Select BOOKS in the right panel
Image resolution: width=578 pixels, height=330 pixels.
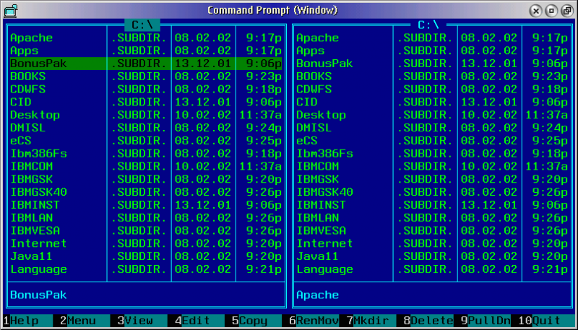(314, 77)
